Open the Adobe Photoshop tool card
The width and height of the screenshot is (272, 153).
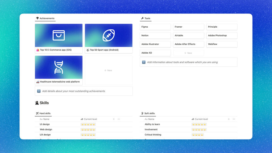[x=222, y=35]
